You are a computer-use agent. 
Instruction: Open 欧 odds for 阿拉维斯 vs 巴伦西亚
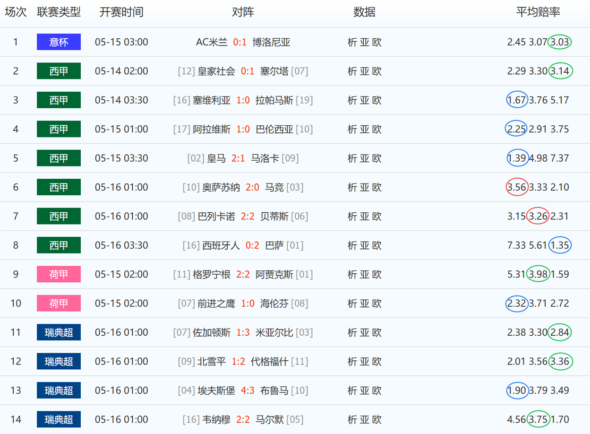pos(376,129)
